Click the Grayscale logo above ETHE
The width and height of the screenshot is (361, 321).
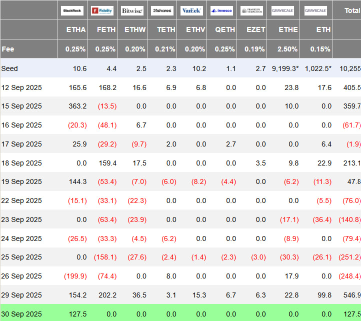click(283, 10)
